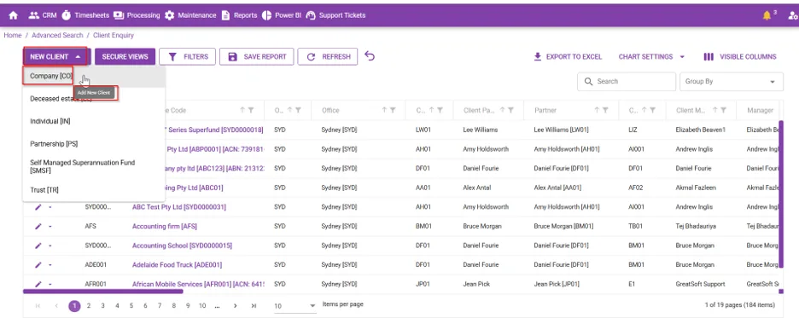Sort the Client Manager column
This screenshot has width=799, height=318.
715,110
